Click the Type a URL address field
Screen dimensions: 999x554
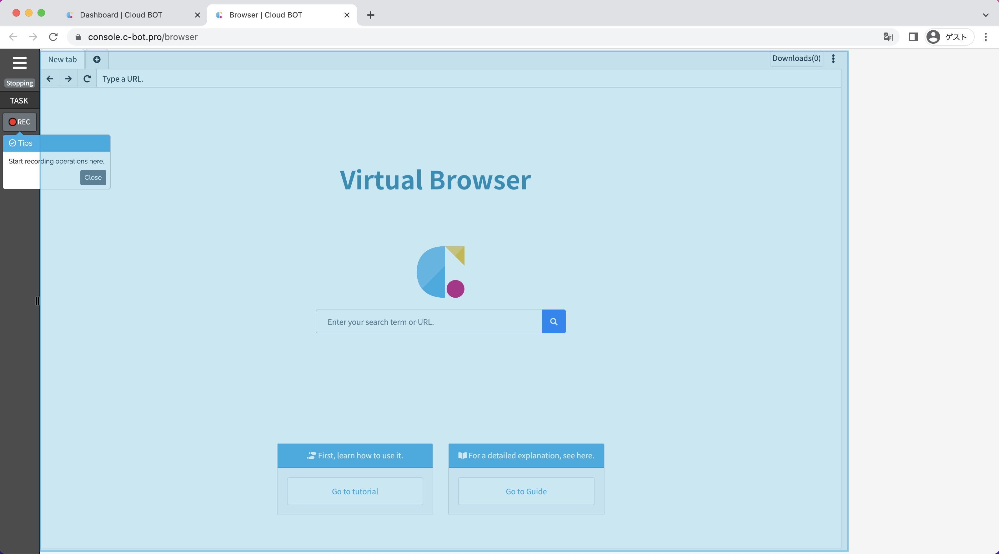point(465,79)
